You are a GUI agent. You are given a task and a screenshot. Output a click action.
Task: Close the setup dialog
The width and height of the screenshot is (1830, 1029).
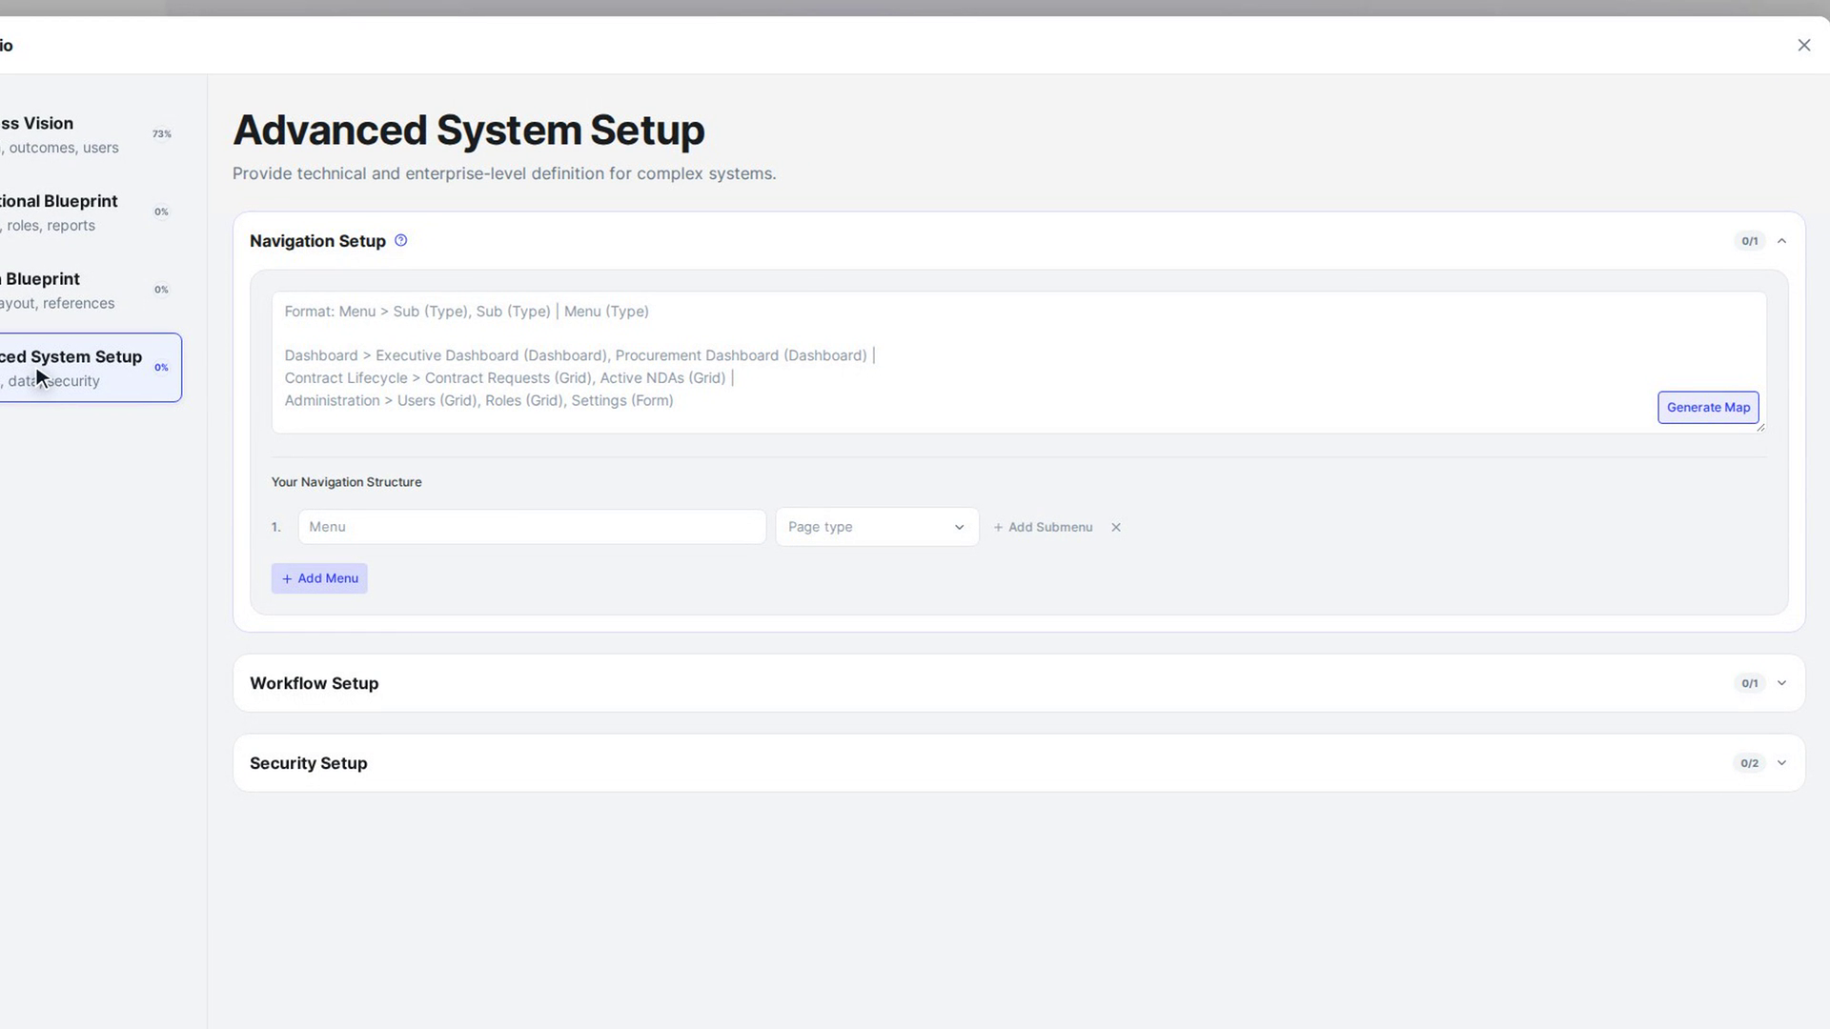[1803, 45]
